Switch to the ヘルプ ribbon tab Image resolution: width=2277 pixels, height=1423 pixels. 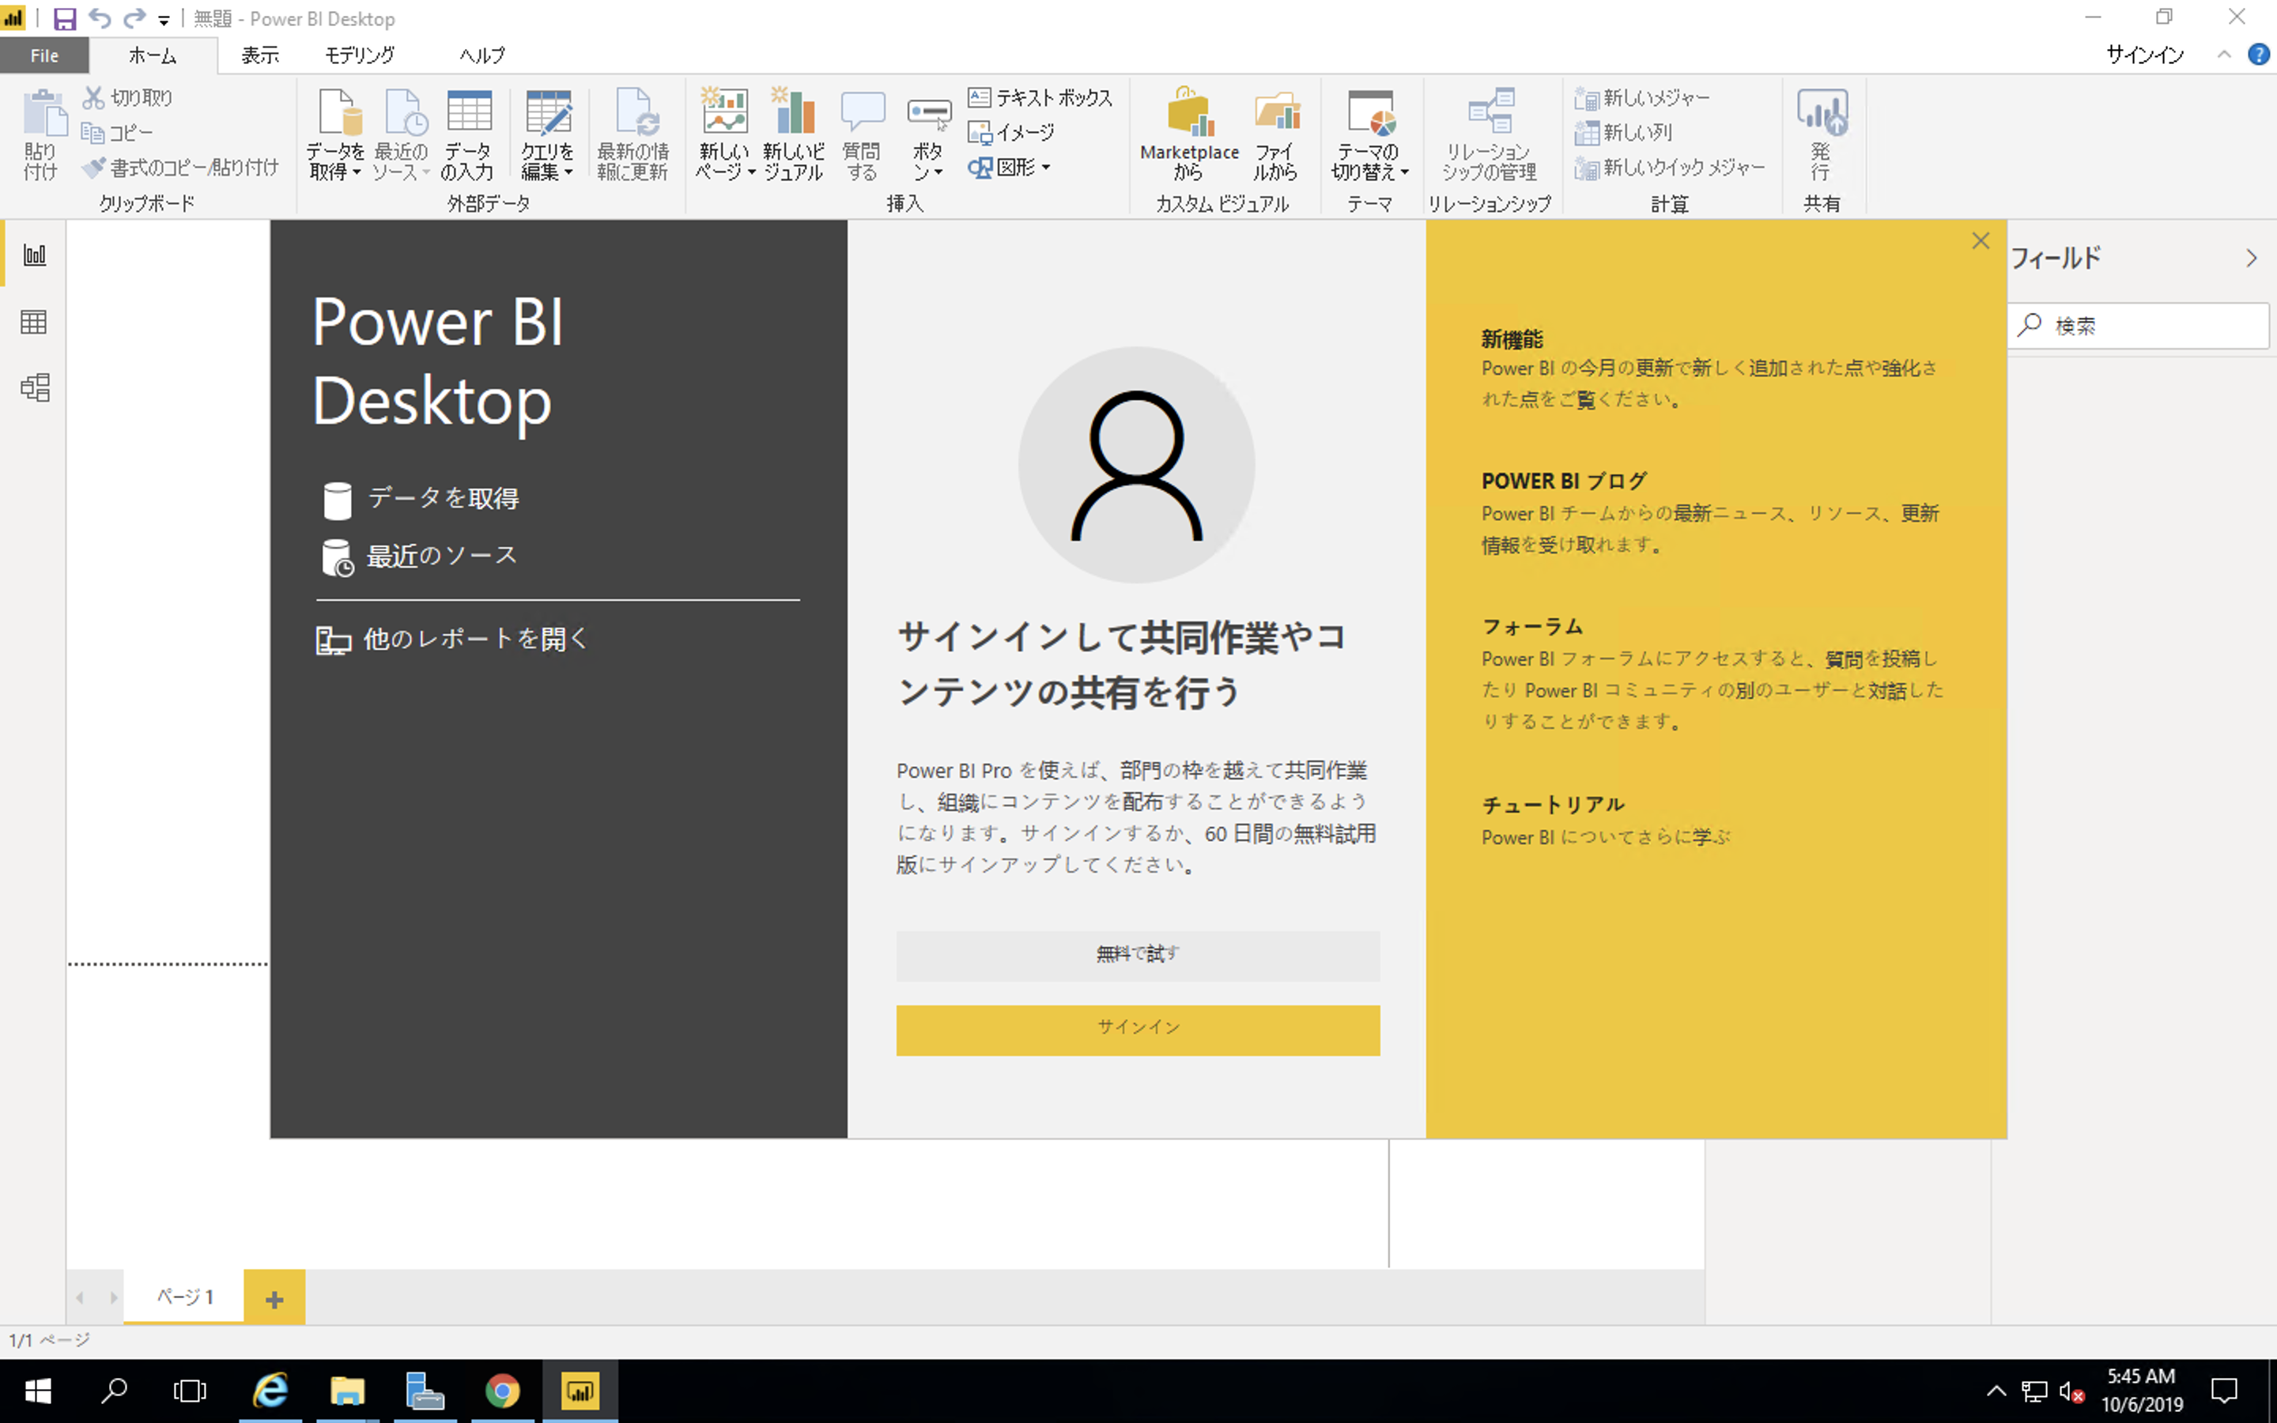click(481, 55)
